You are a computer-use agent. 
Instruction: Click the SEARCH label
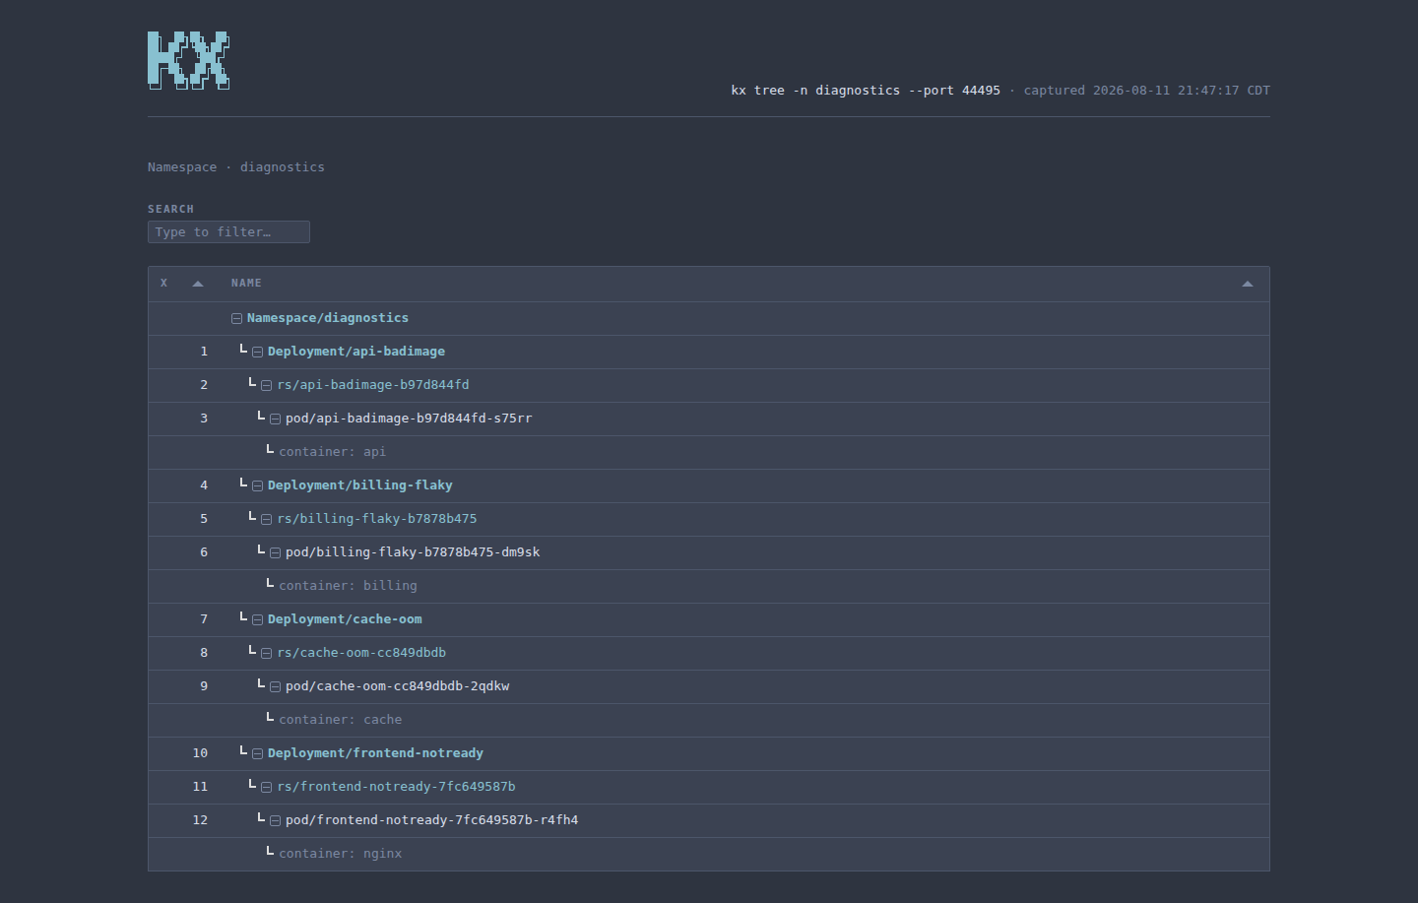tap(170, 209)
